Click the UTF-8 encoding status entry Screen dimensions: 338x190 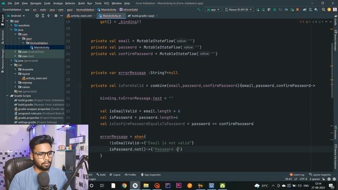point(303,179)
